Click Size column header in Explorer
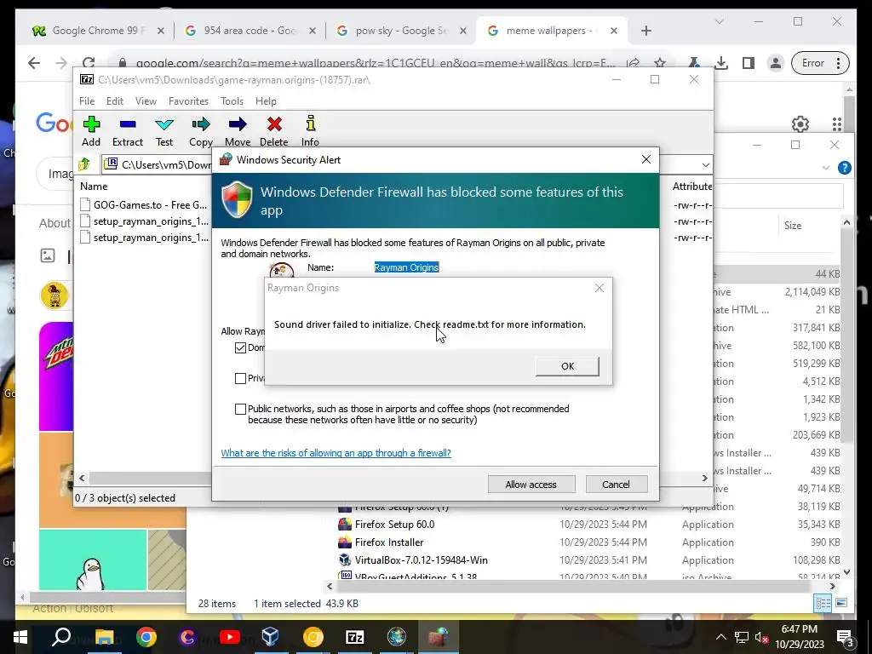872x654 pixels. click(793, 225)
